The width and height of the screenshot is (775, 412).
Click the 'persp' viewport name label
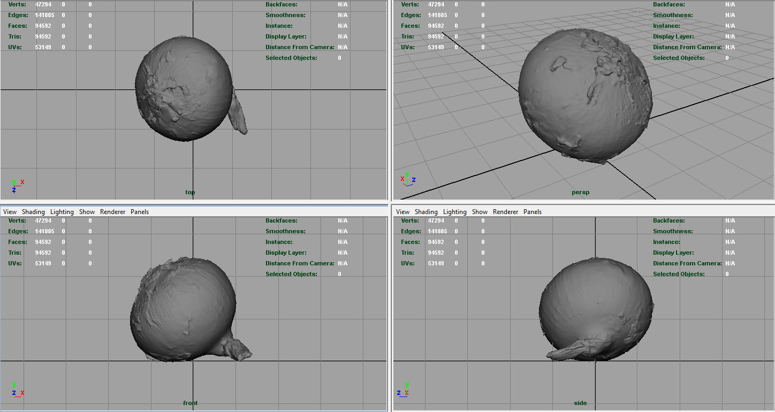[x=580, y=192]
